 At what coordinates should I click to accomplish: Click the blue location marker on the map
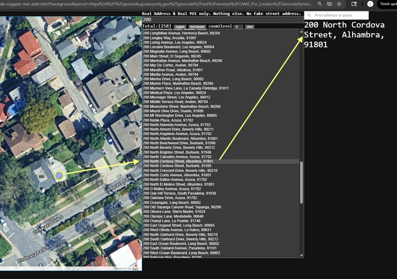(59, 175)
